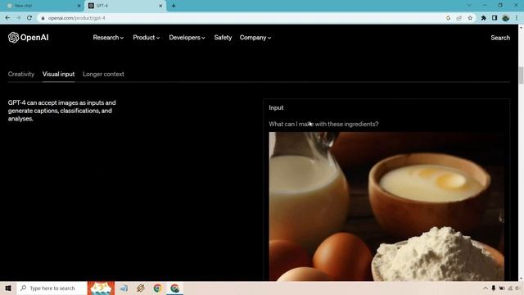Click the browser forward arrow
524x295 pixels.
(18, 18)
